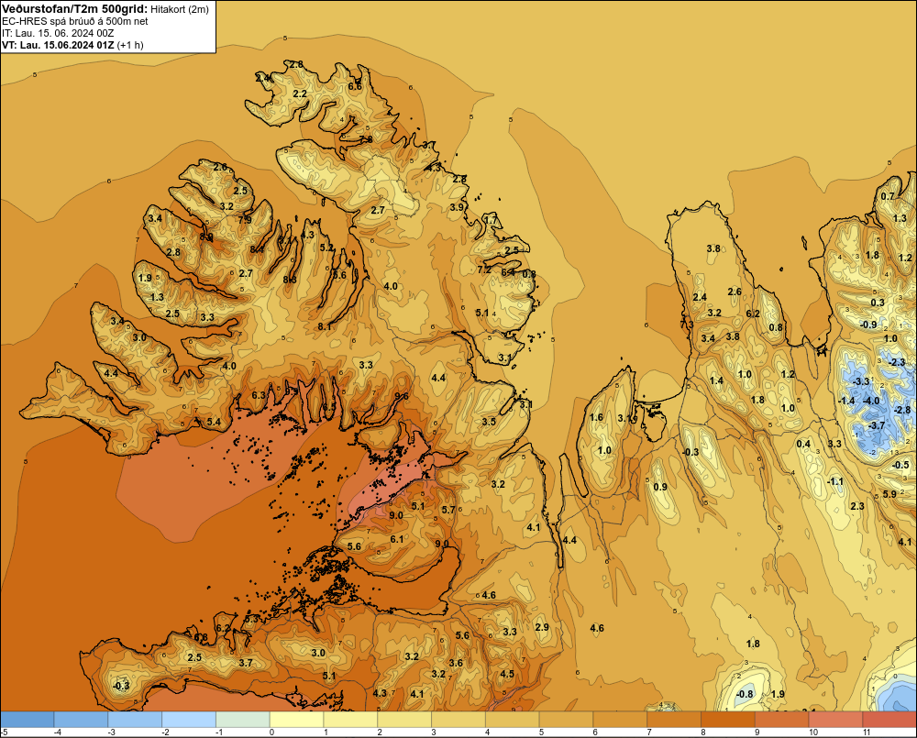Click the legend swatch between -5 and -4
The image size is (917, 738).
(x=27, y=720)
